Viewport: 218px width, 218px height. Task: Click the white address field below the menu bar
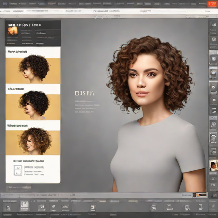pos(109,11)
